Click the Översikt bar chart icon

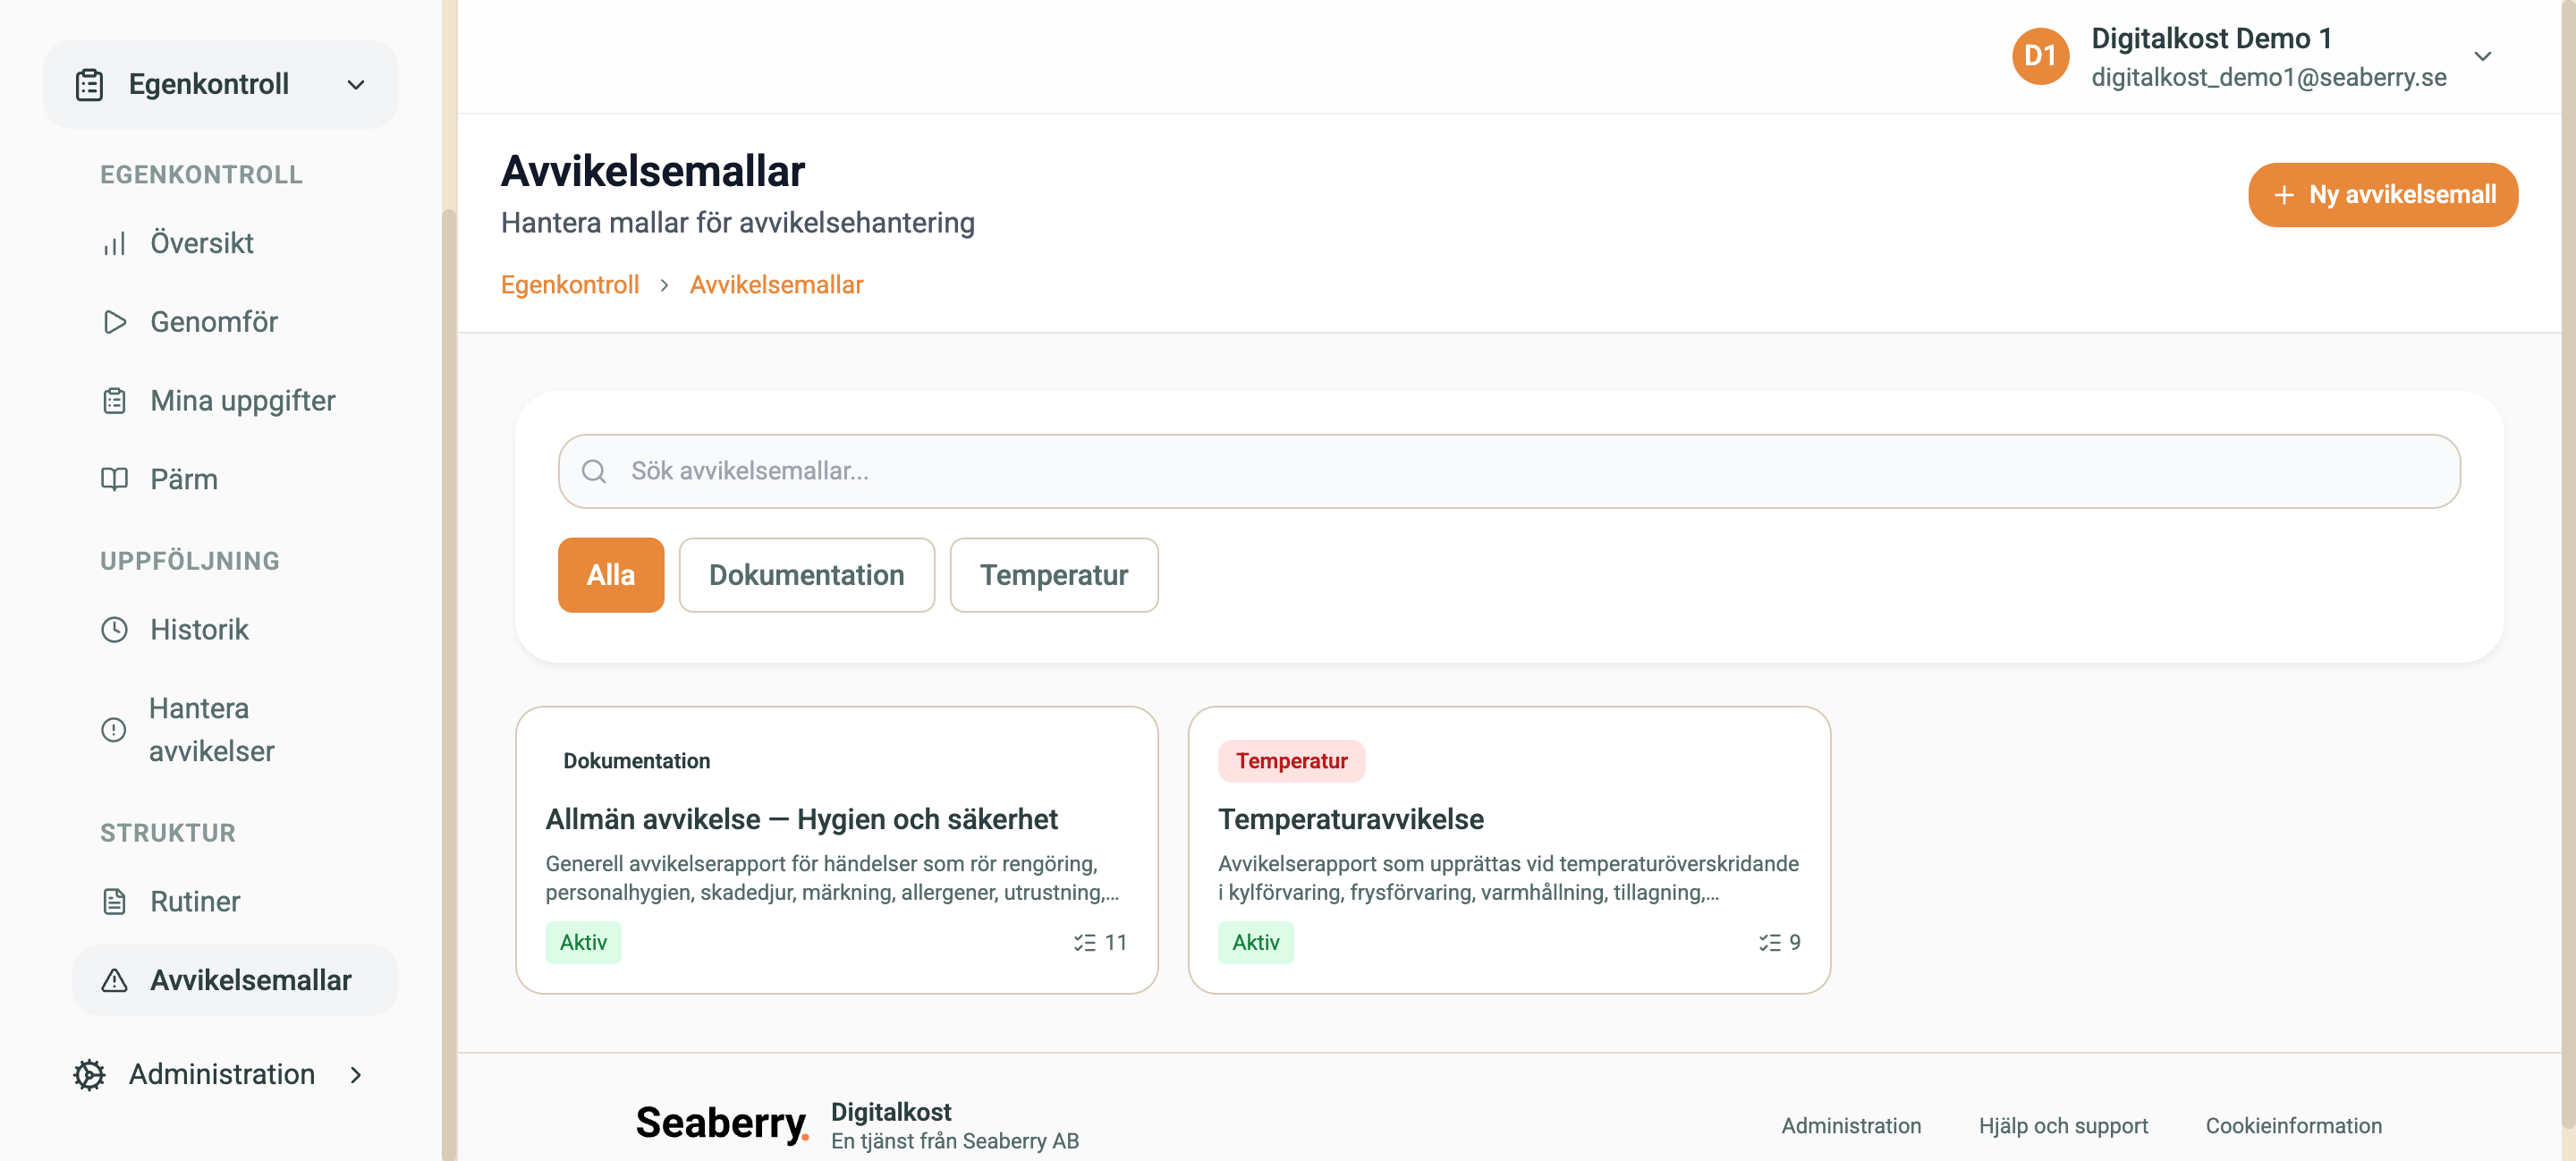tap(114, 243)
